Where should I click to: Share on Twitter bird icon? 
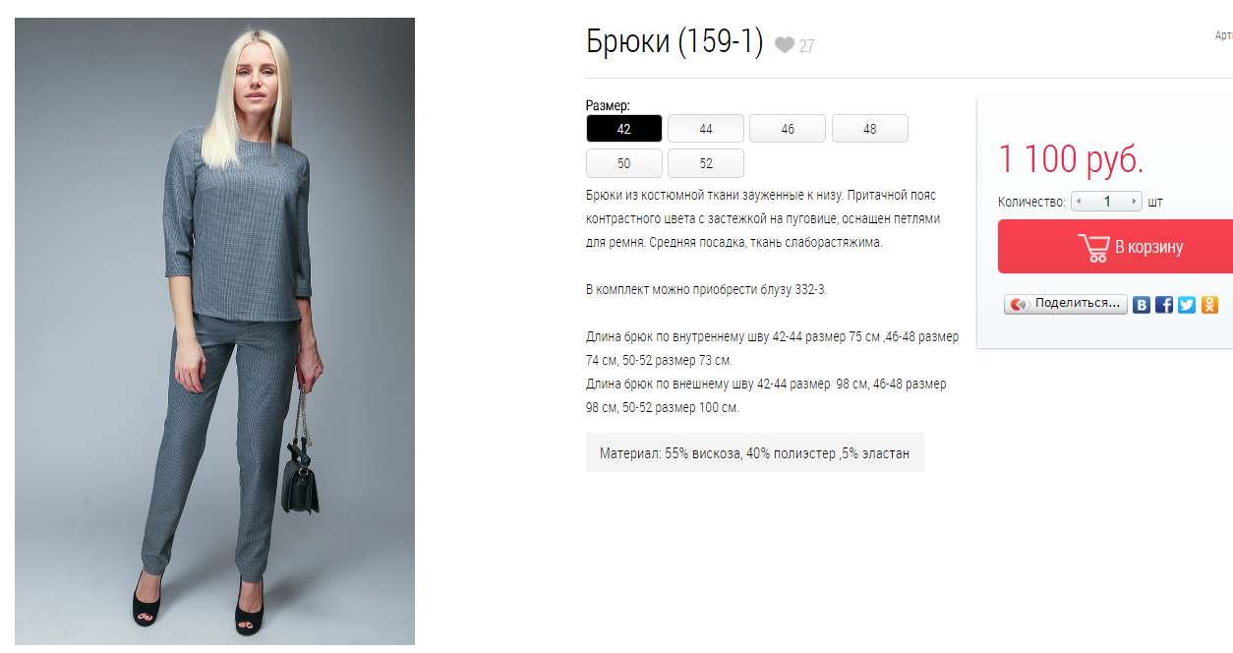click(x=1187, y=305)
